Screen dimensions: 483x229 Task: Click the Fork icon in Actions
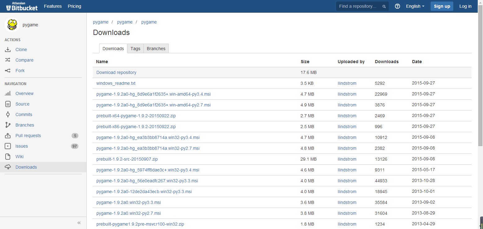coord(8,71)
